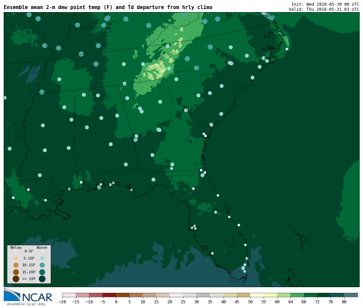This screenshot has height=308, width=363.
Task: Pick colorbar swatch between 25 and 30
Action: (x=190, y=295)
